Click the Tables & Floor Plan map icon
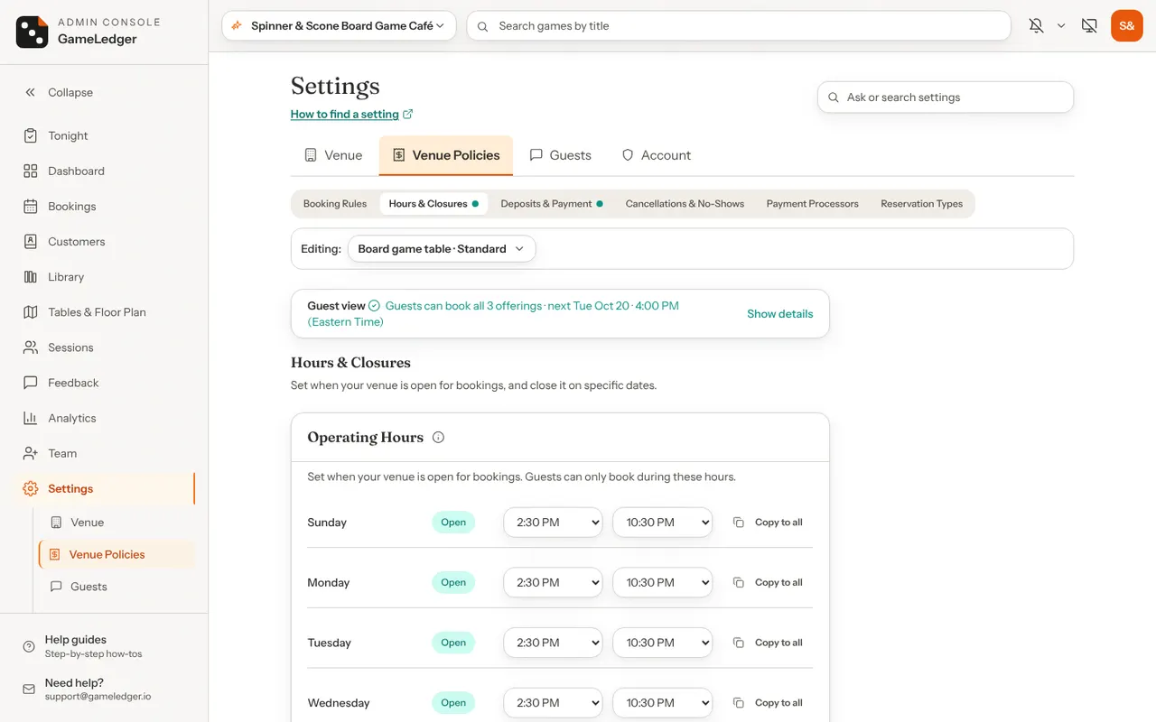Image resolution: width=1156 pixels, height=722 pixels. (31, 311)
